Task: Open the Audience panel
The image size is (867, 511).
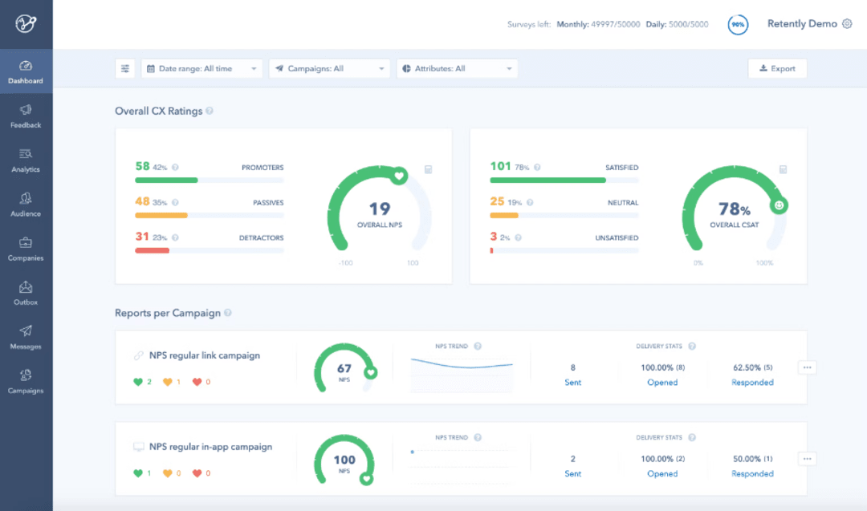Action: 26,206
